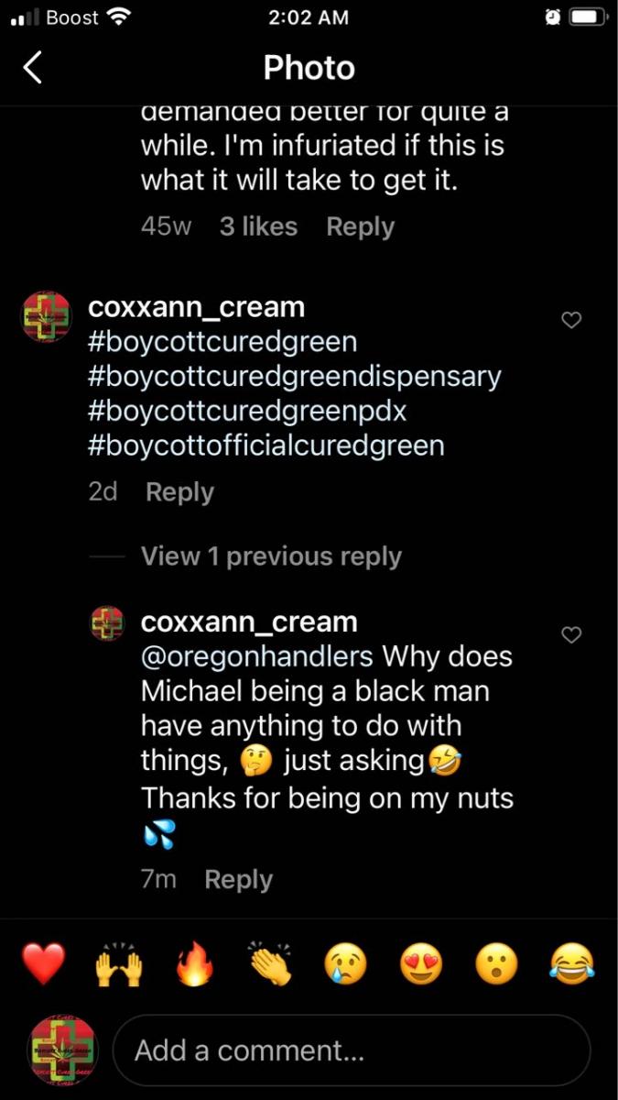Tap the red heart emoji reaction

(x=44, y=965)
